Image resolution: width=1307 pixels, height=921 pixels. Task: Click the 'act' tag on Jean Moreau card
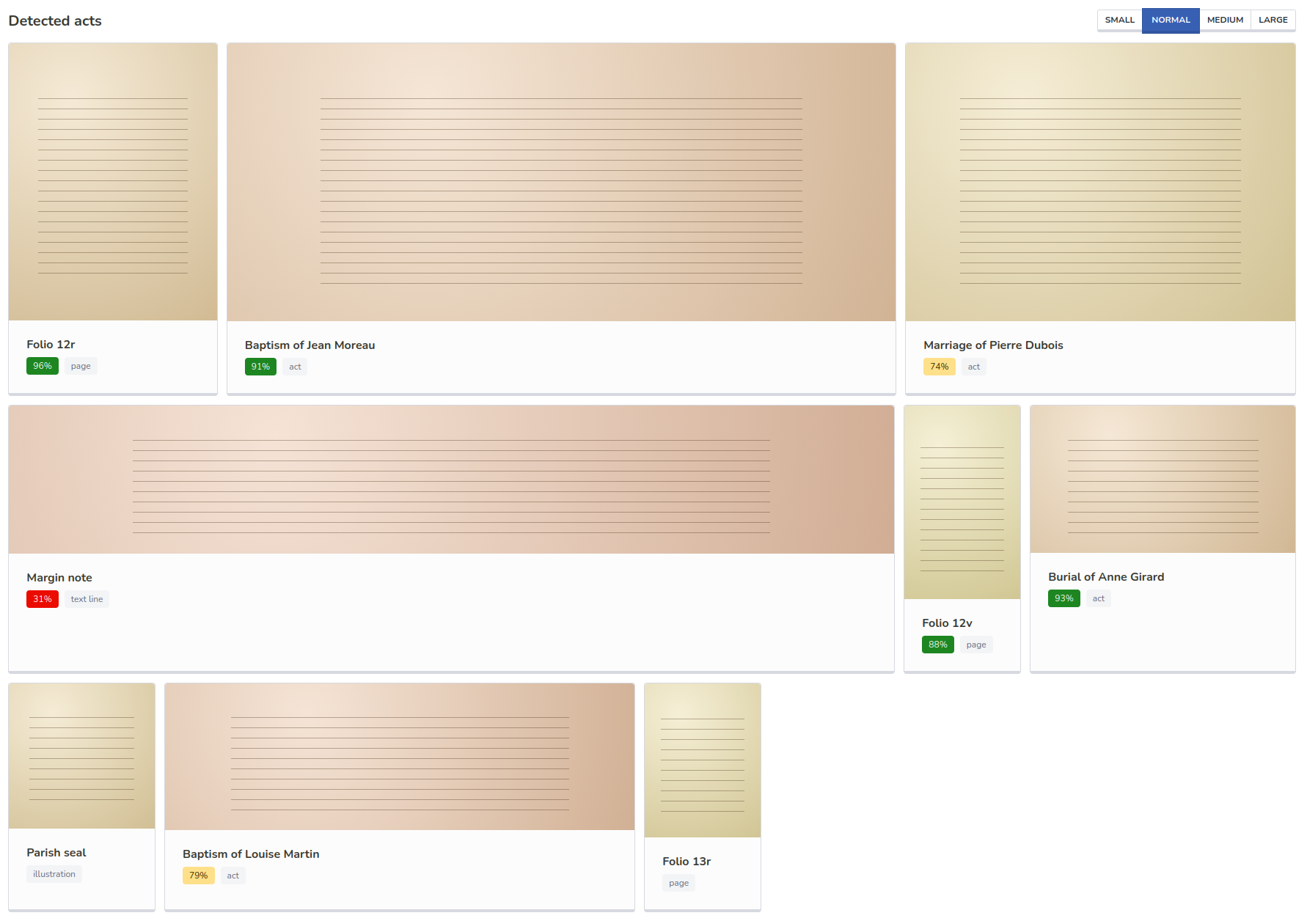(295, 367)
